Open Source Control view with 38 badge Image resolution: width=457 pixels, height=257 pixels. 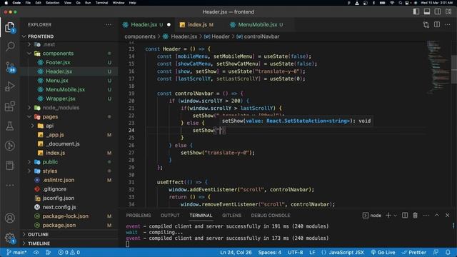pos(10,67)
